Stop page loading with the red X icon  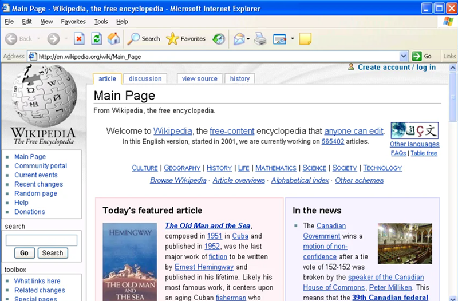pos(79,39)
